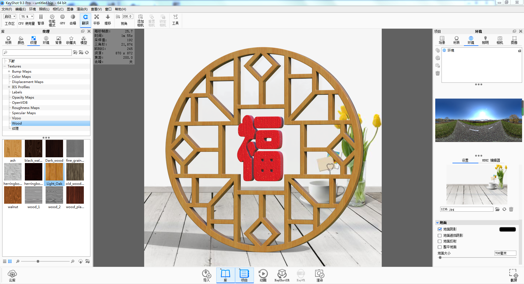524x284 pixels.
Task: Switch library to list view
Action: tap(5, 261)
